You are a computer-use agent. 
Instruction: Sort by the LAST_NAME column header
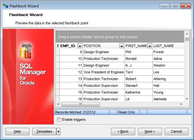pos(168,46)
